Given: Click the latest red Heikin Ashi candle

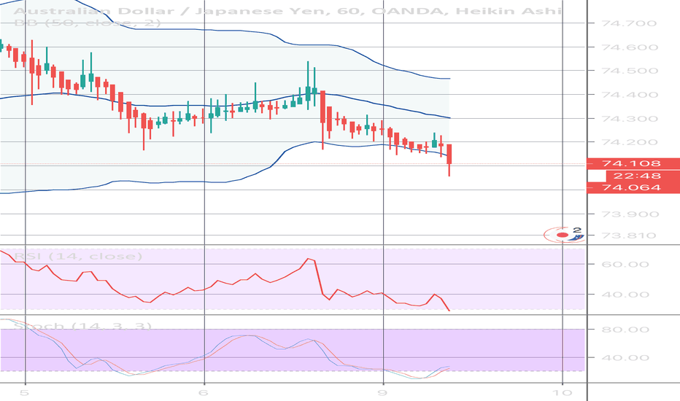Looking at the screenshot, I should (x=449, y=154).
